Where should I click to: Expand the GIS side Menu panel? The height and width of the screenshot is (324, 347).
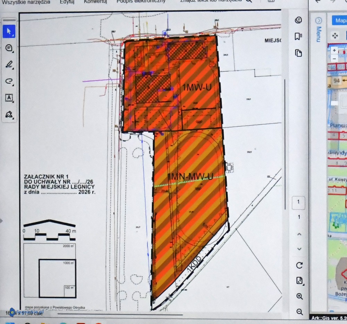click(318, 21)
